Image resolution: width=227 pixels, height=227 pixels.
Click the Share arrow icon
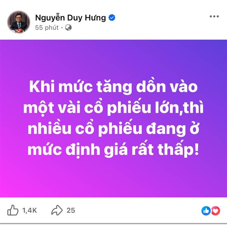pyautogui.click(x=57, y=210)
